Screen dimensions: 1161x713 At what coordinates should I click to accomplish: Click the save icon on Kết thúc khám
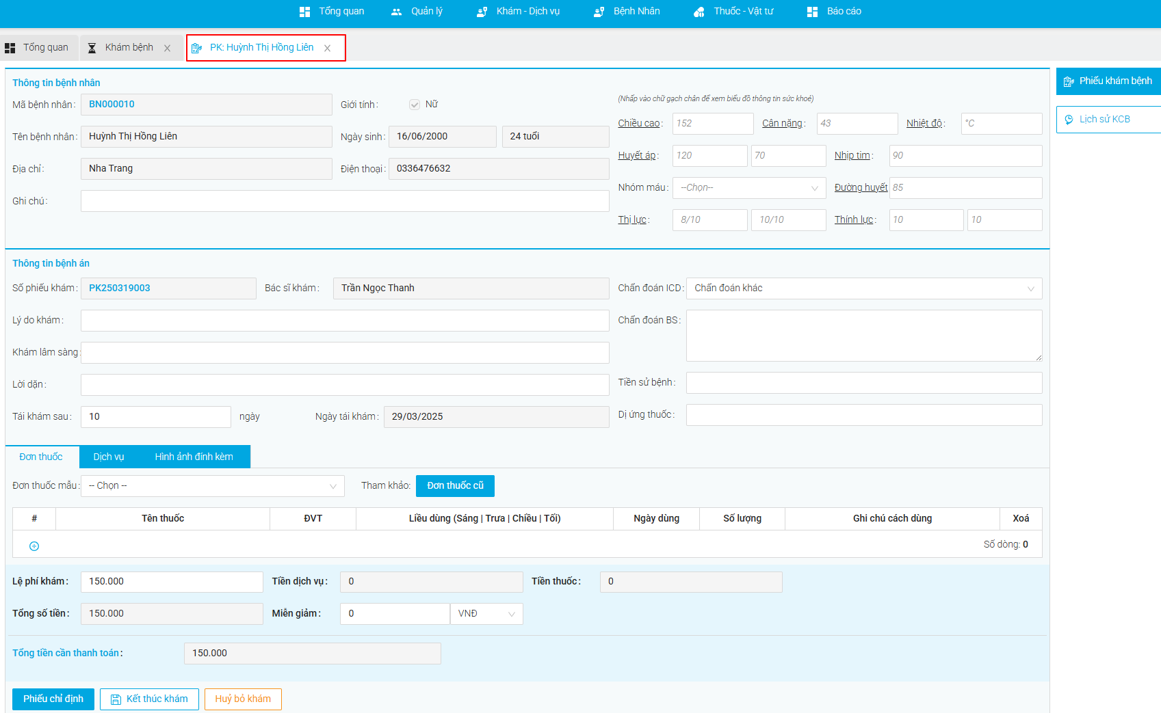[116, 699]
